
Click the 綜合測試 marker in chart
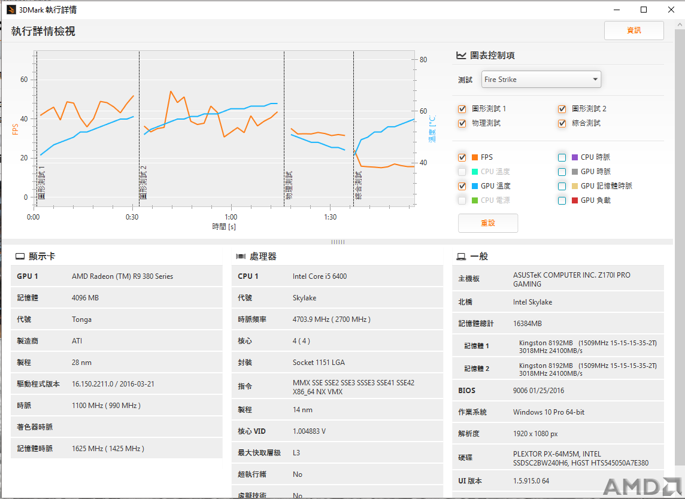pos(358,185)
